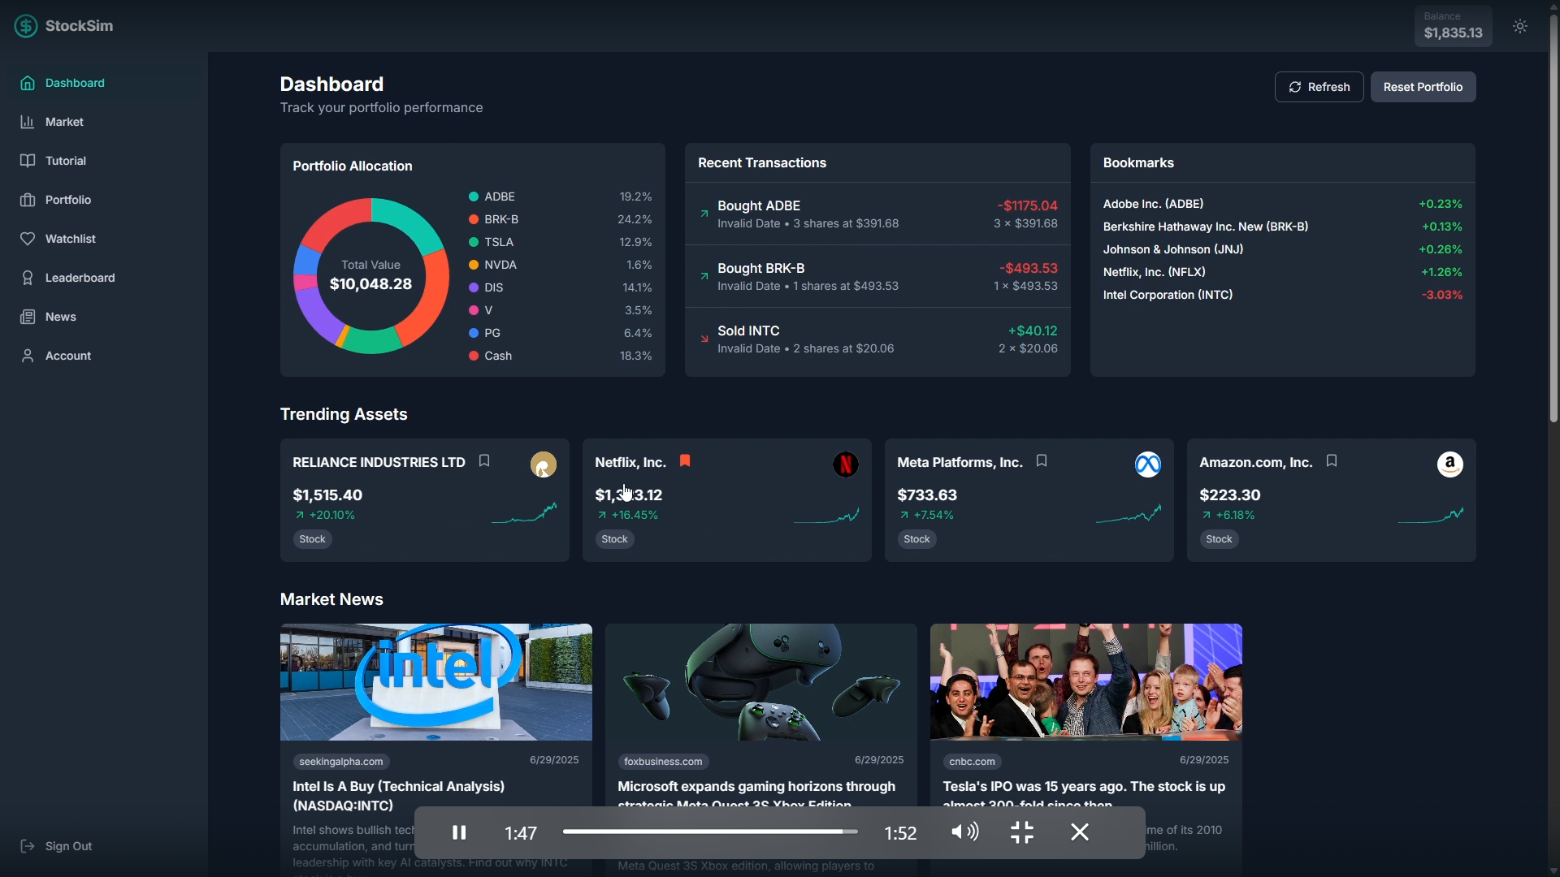
Task: Toggle the light/dark theme sun icon
Action: [1521, 27]
